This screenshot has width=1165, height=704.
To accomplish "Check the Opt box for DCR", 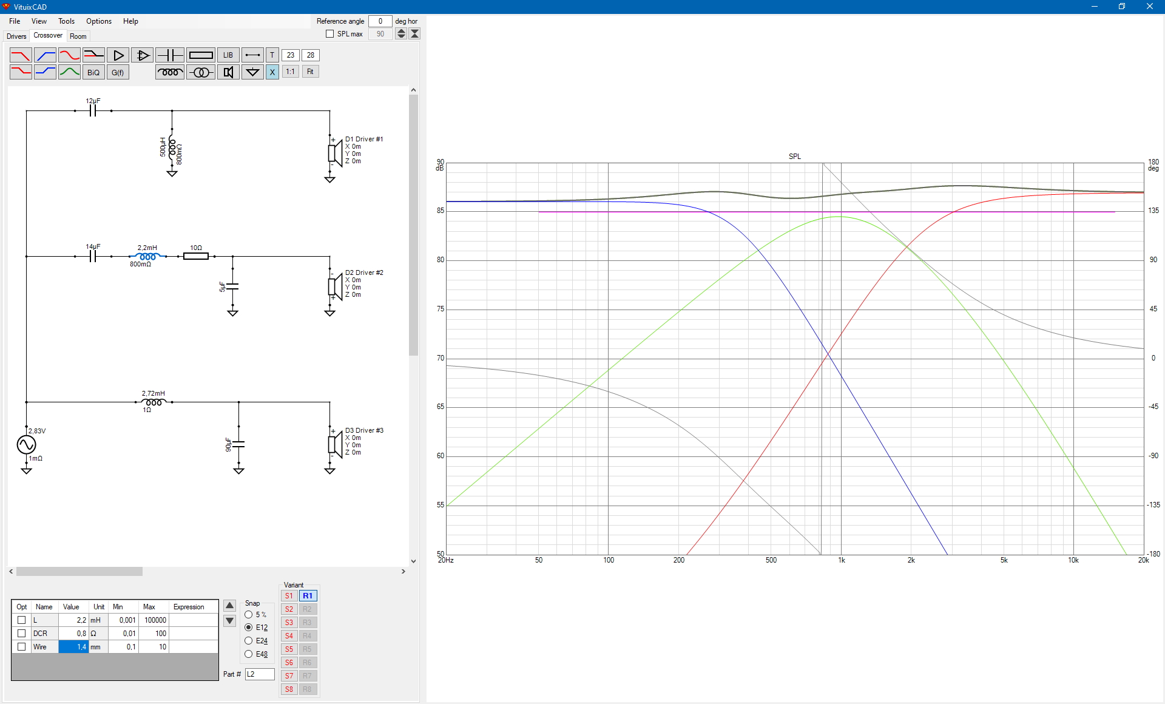I will click(22, 634).
